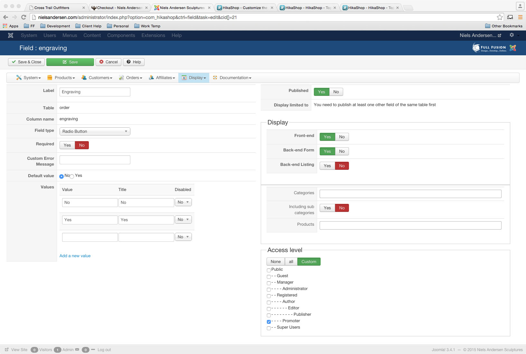The width and height of the screenshot is (526, 354).
Task: Open the Joomla Extensions menu
Action: (x=153, y=35)
